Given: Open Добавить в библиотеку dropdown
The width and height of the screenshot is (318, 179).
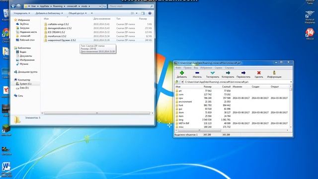Looking at the screenshot, I should tap(49, 13).
